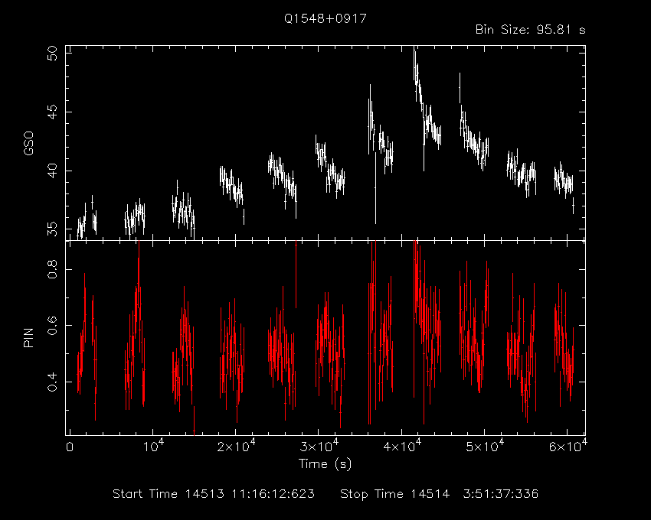
Task: Click PIN axis tick label 0.8
Action: (x=53, y=269)
